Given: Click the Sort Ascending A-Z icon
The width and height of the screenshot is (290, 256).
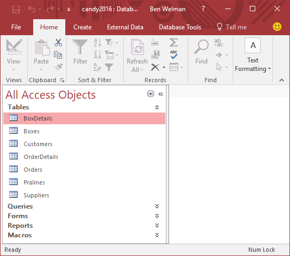Looking at the screenshot, I should click(97, 43).
